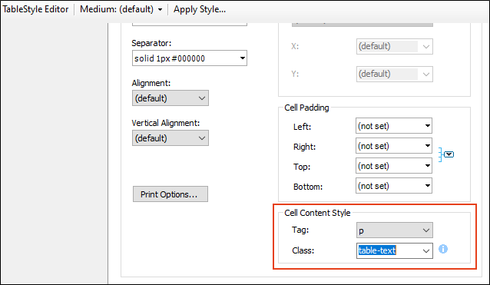Viewport: 490px width, 285px height.
Task: Click the Tag: label
Action: [x=300, y=230]
